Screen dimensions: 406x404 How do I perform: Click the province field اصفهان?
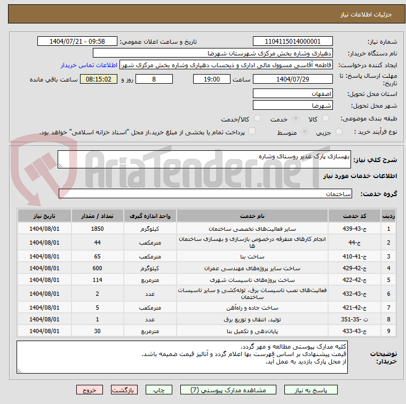pos(292,94)
